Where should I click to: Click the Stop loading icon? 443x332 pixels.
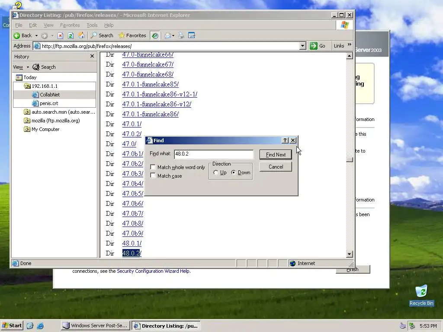[x=60, y=35]
